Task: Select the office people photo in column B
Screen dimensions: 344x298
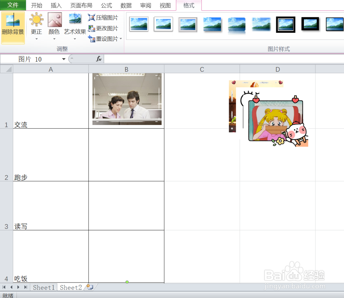Action: click(127, 99)
